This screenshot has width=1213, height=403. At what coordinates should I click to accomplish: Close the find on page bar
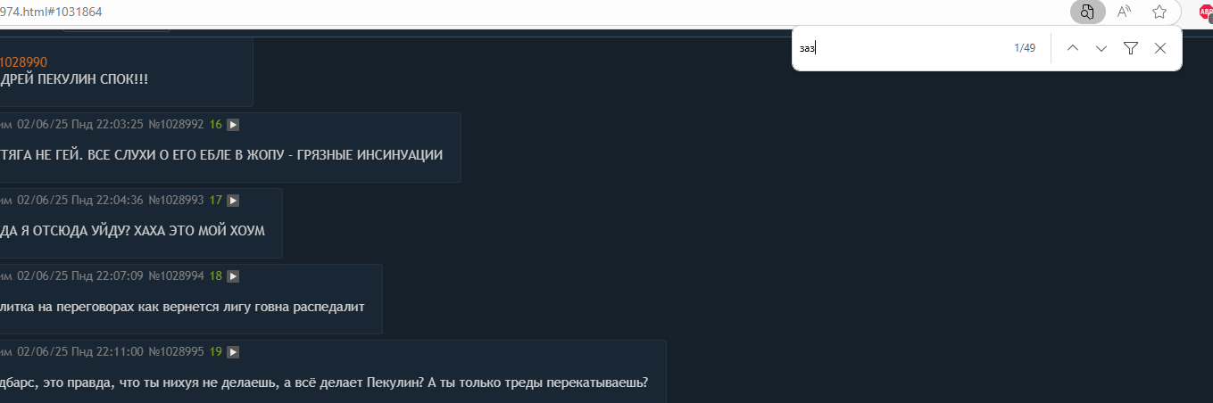click(1160, 48)
